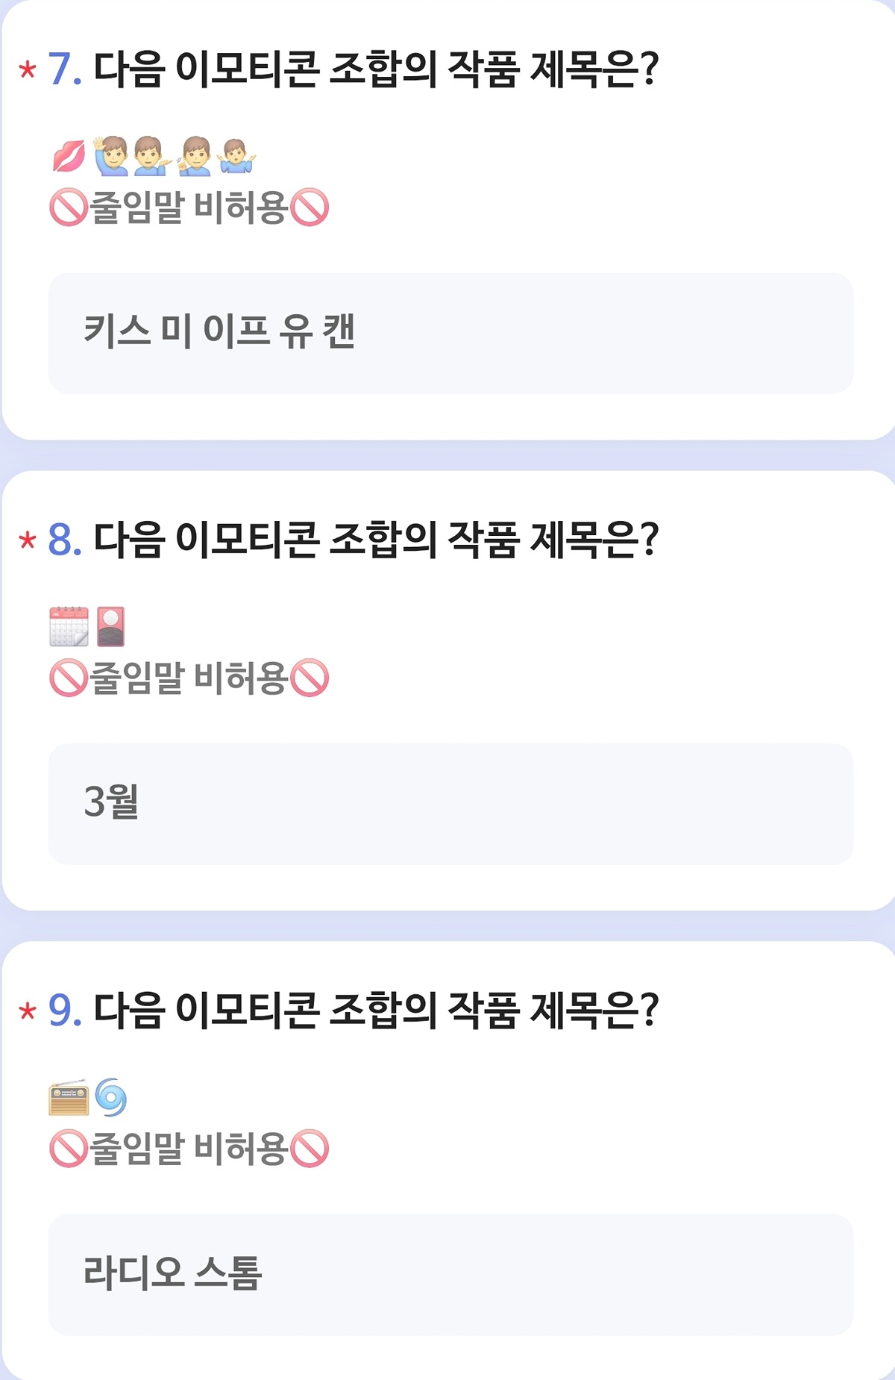
Task: Click the question 7 title text
Action: [x=376, y=69]
